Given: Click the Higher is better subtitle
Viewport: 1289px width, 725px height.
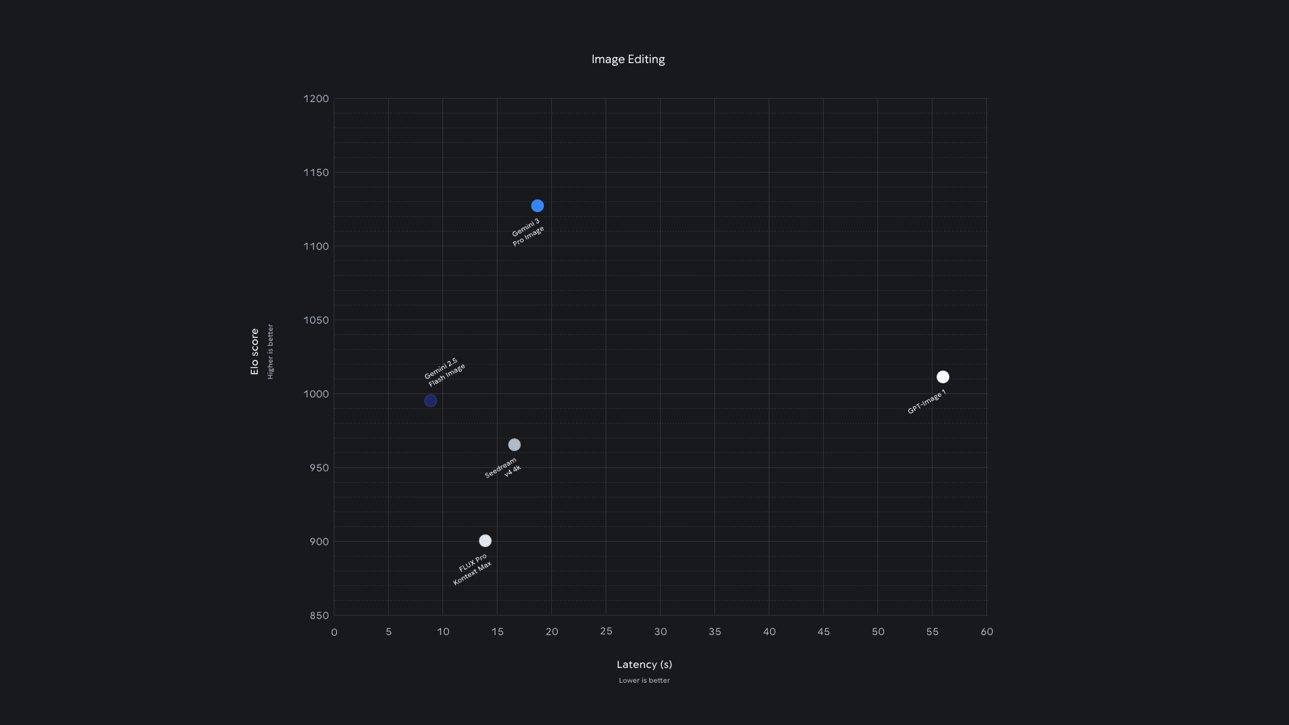Looking at the screenshot, I should 271,352.
